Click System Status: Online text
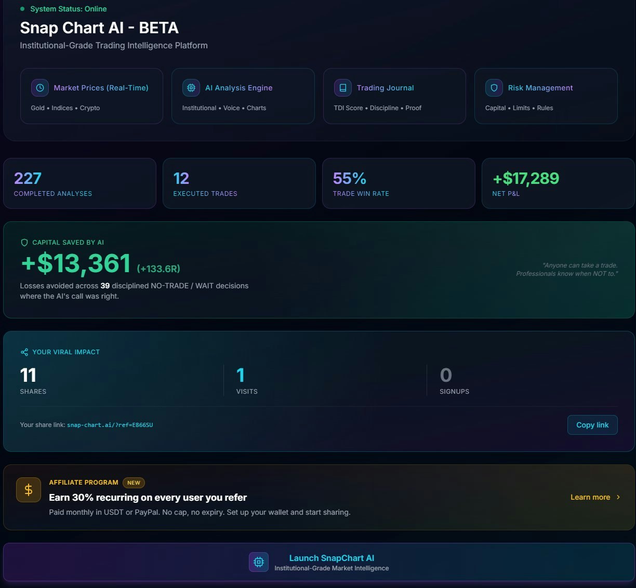Viewport: 636px width, 588px height. click(69, 9)
